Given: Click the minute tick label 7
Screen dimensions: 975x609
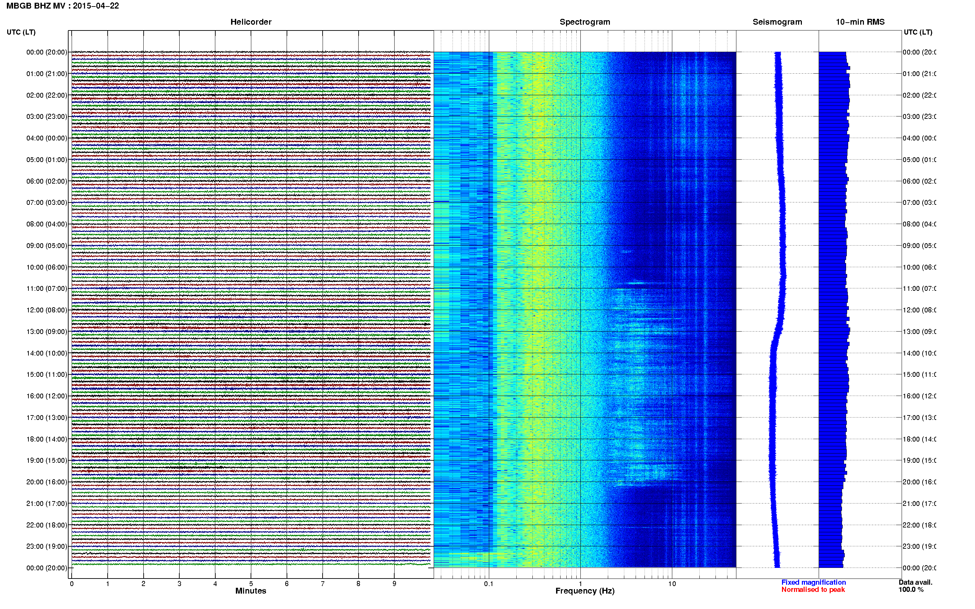Looking at the screenshot, I should pyautogui.click(x=323, y=584).
